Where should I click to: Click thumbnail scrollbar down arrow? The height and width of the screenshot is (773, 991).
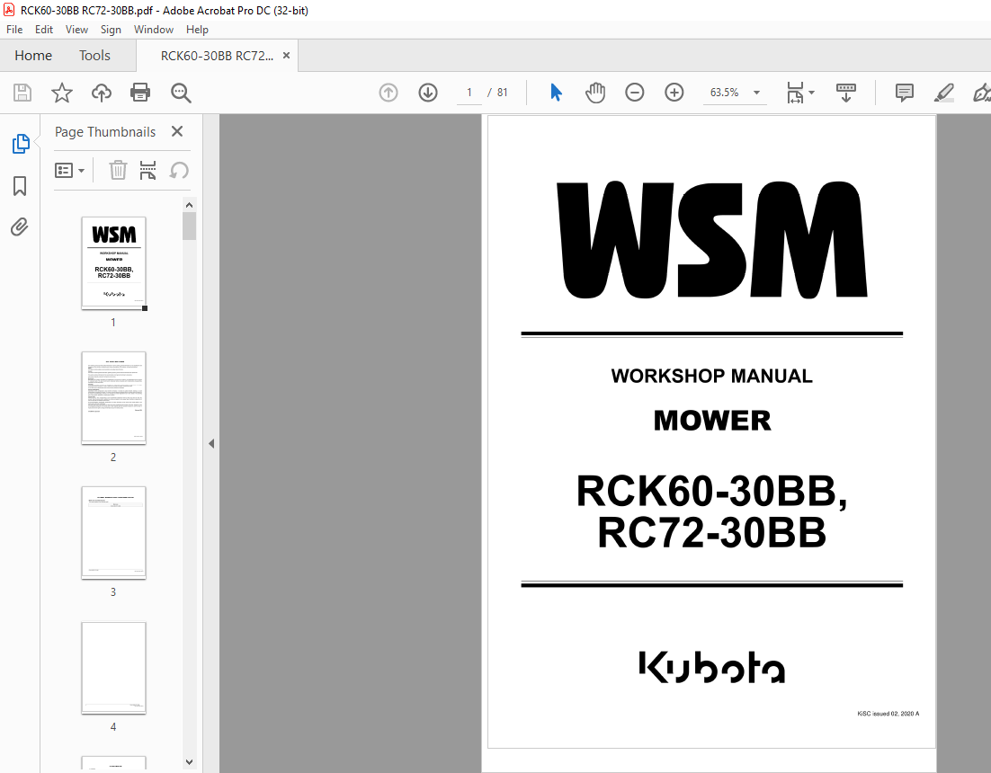pos(189,762)
